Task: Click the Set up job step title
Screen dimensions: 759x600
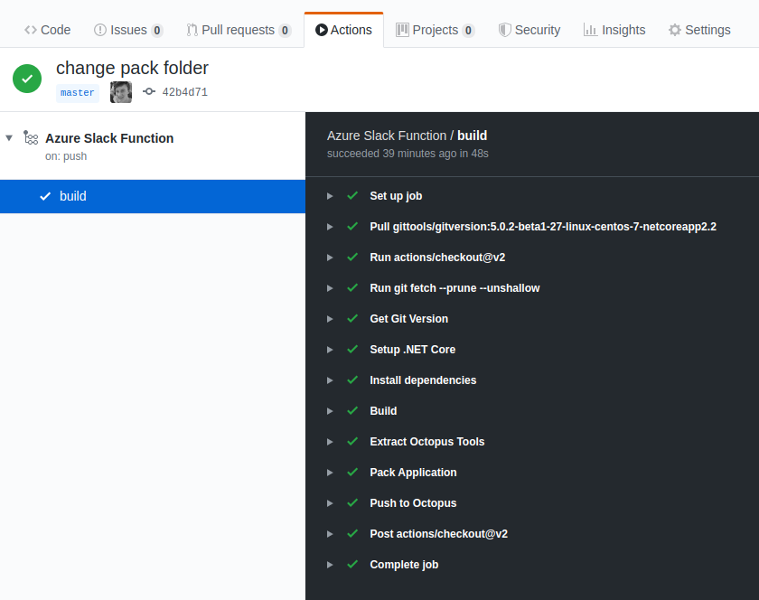Action: tap(396, 196)
